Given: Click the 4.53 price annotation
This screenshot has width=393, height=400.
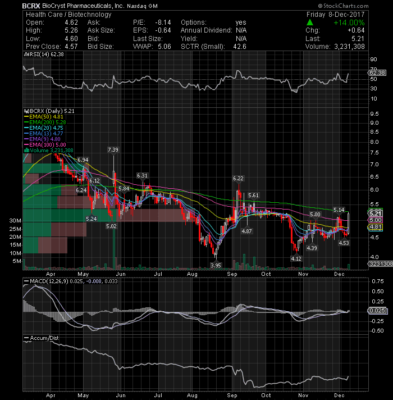Looking at the screenshot, I should [x=344, y=243].
